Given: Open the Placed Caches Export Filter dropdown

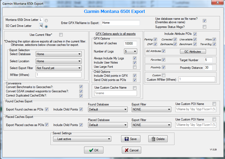Looking at the screenshot, I should coord(151,125).
